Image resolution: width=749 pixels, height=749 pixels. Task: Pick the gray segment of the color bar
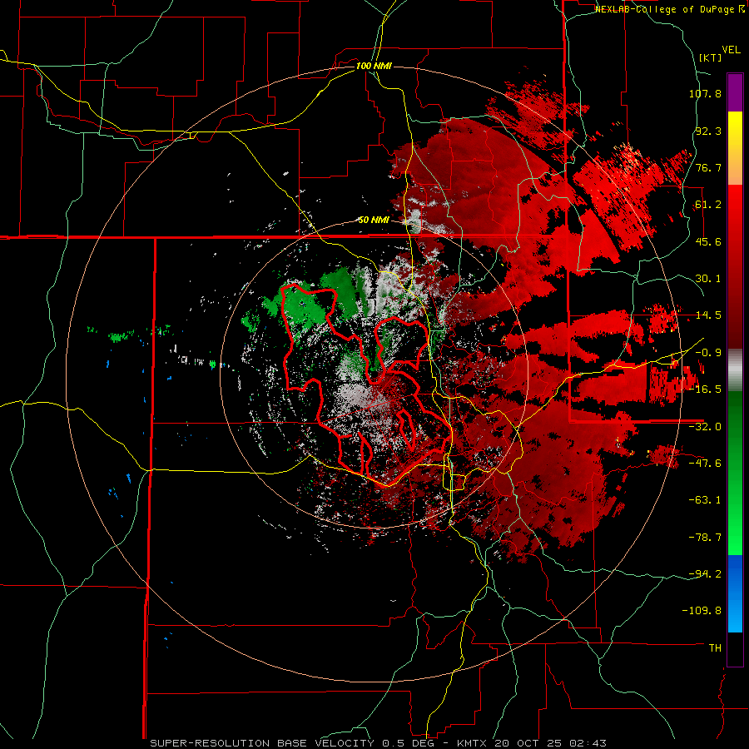735,370
